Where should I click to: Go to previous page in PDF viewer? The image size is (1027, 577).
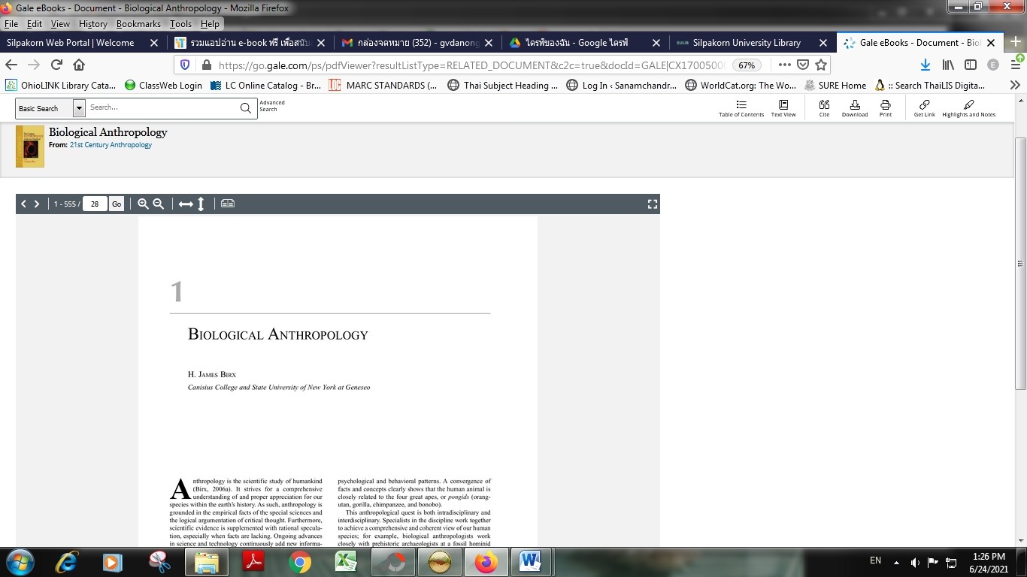pyautogui.click(x=23, y=204)
